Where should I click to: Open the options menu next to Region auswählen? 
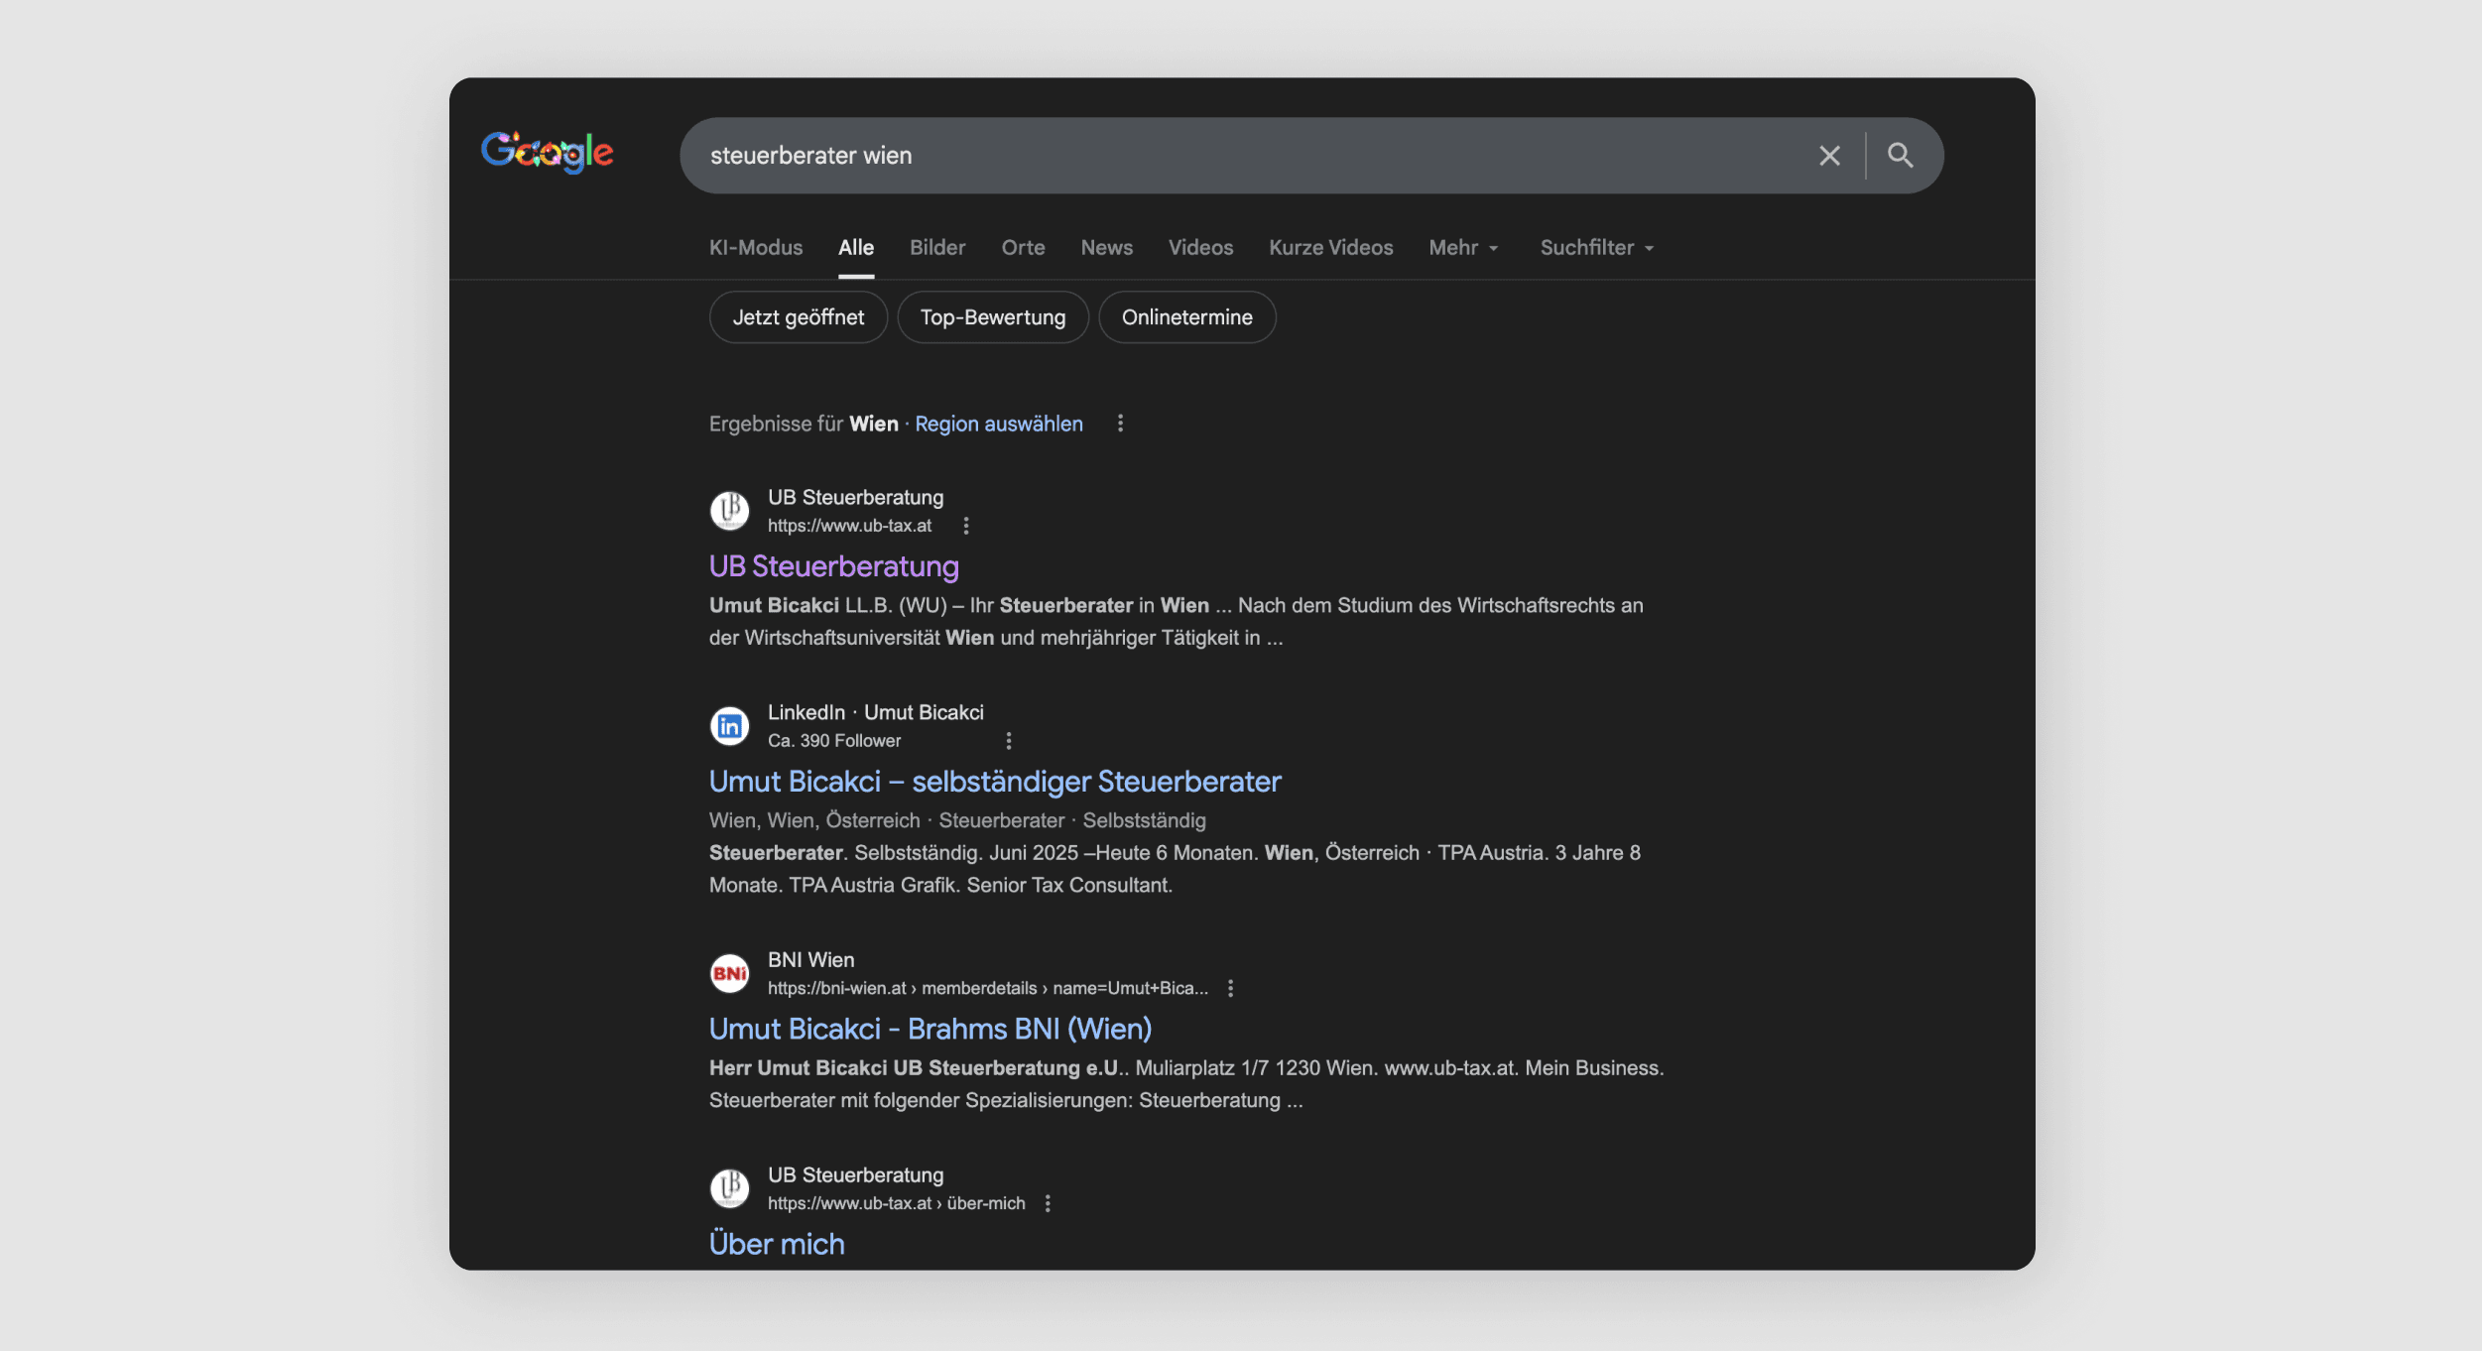pos(1121,424)
